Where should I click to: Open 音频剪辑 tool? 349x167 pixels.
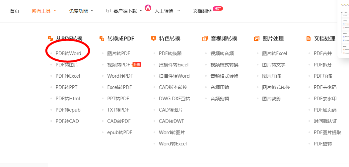tap(220, 99)
